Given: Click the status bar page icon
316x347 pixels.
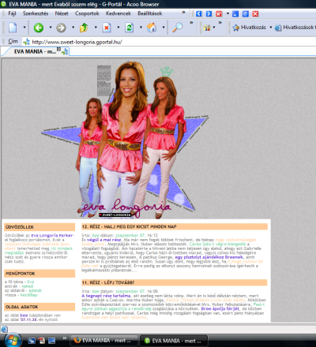Looking at the screenshot, I should pos(4,329).
